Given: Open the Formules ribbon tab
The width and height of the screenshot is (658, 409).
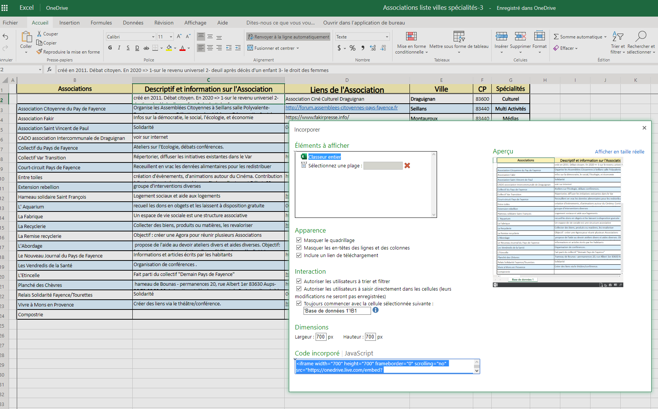Looking at the screenshot, I should pos(101,23).
